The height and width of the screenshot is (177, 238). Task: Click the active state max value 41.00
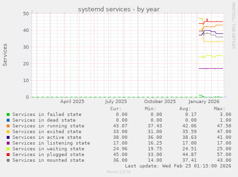[224, 137]
